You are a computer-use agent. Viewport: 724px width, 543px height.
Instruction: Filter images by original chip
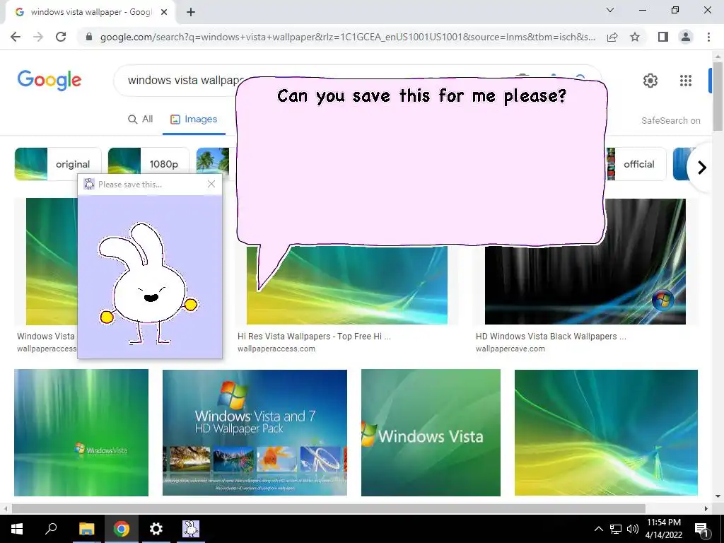pos(58,164)
